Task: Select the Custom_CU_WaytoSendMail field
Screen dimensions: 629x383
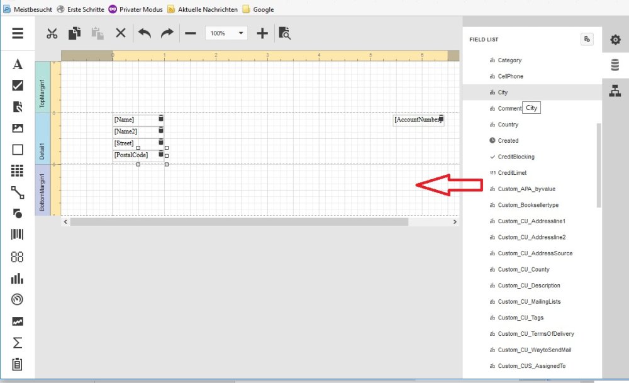Action: 532,350
